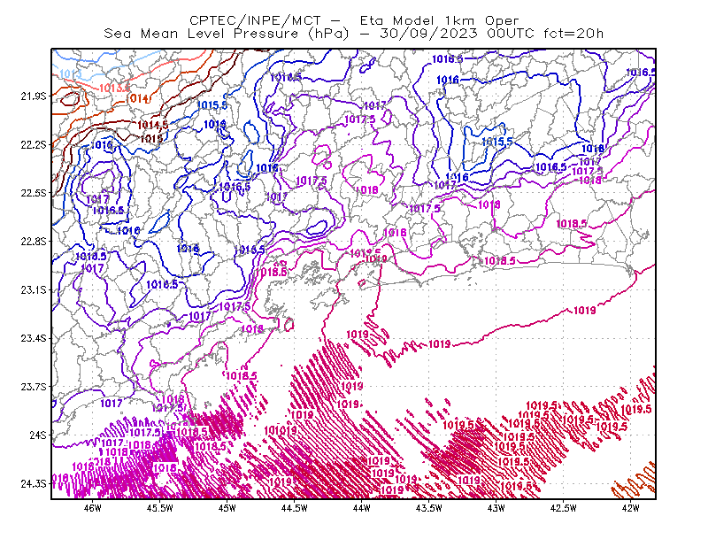This screenshot has width=708, height=547.
Task: Click the 44.5W longitude axis label
Action: (x=295, y=508)
